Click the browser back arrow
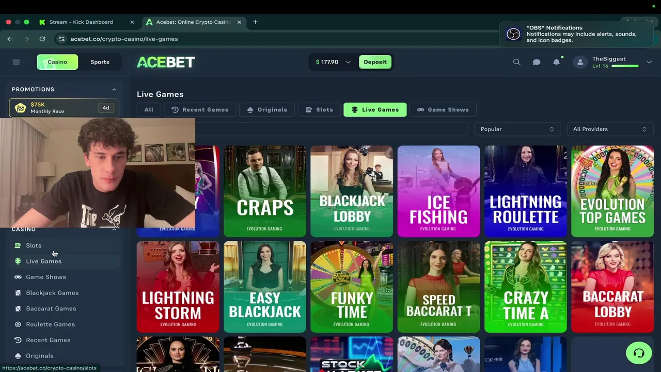 (x=10, y=39)
